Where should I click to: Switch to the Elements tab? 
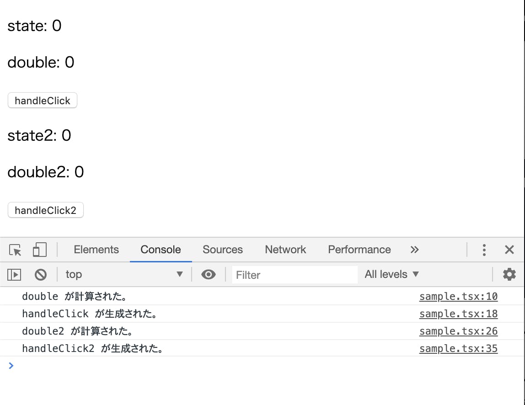click(x=96, y=250)
